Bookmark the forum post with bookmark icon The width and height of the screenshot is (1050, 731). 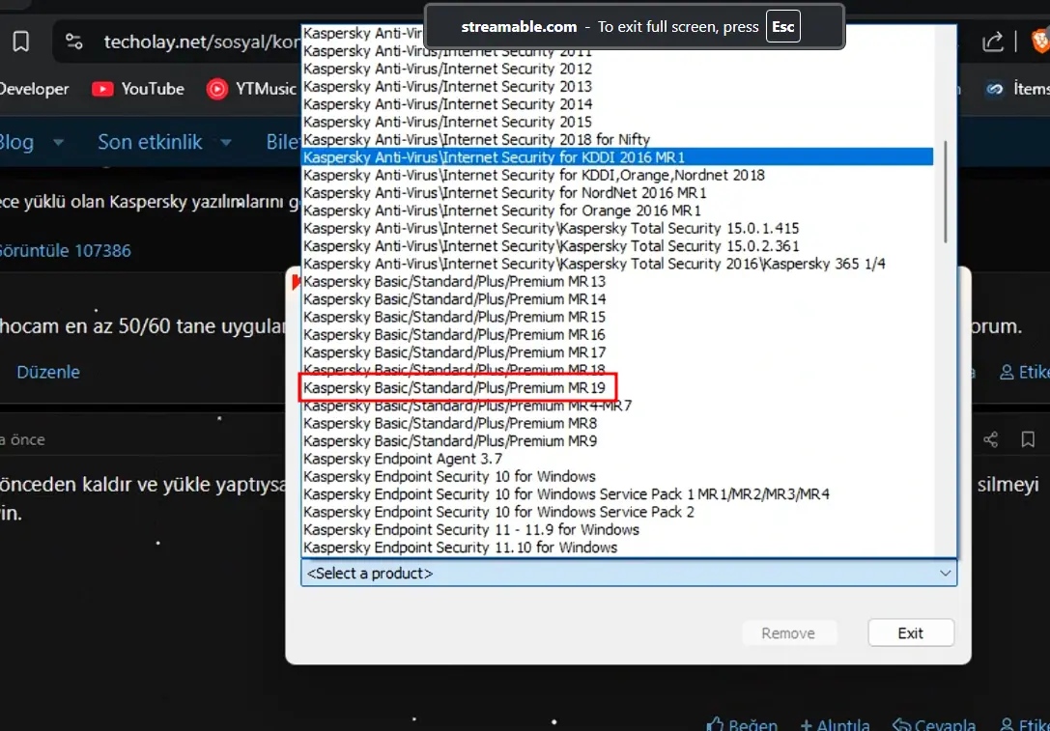click(x=1028, y=439)
